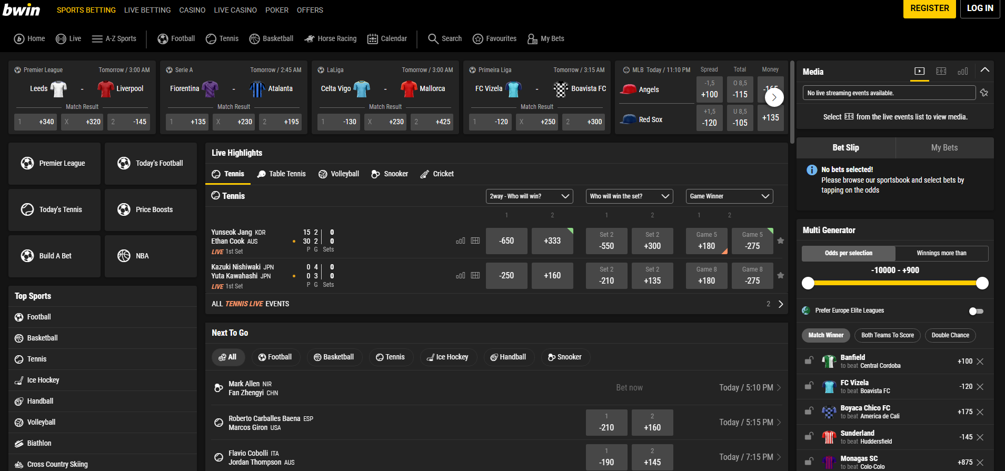Open Handball in Top Sports
This screenshot has height=471, width=1005.
[103, 401]
